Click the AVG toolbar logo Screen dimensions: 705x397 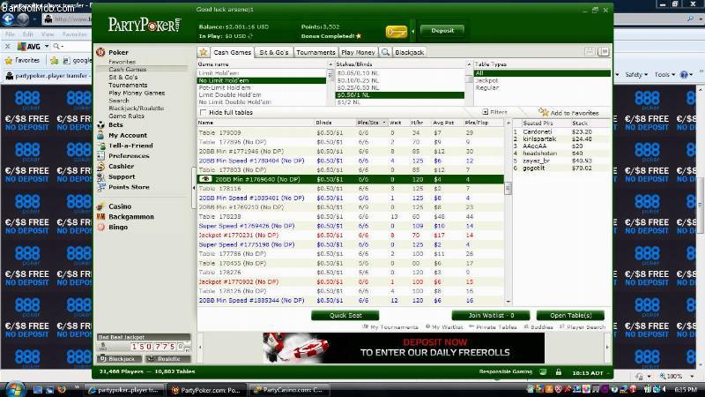(29, 47)
